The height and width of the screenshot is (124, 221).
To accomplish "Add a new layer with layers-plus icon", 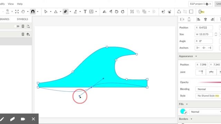I will pos(28,34).
